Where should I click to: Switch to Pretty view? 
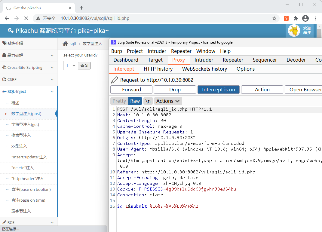point(119,101)
